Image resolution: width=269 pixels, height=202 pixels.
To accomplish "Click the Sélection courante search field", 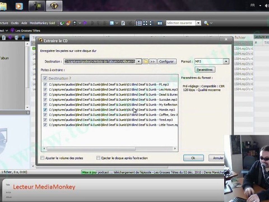I will pyautogui.click(x=181, y=23).
